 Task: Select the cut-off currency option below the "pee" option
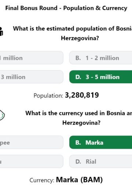click(32, 162)
